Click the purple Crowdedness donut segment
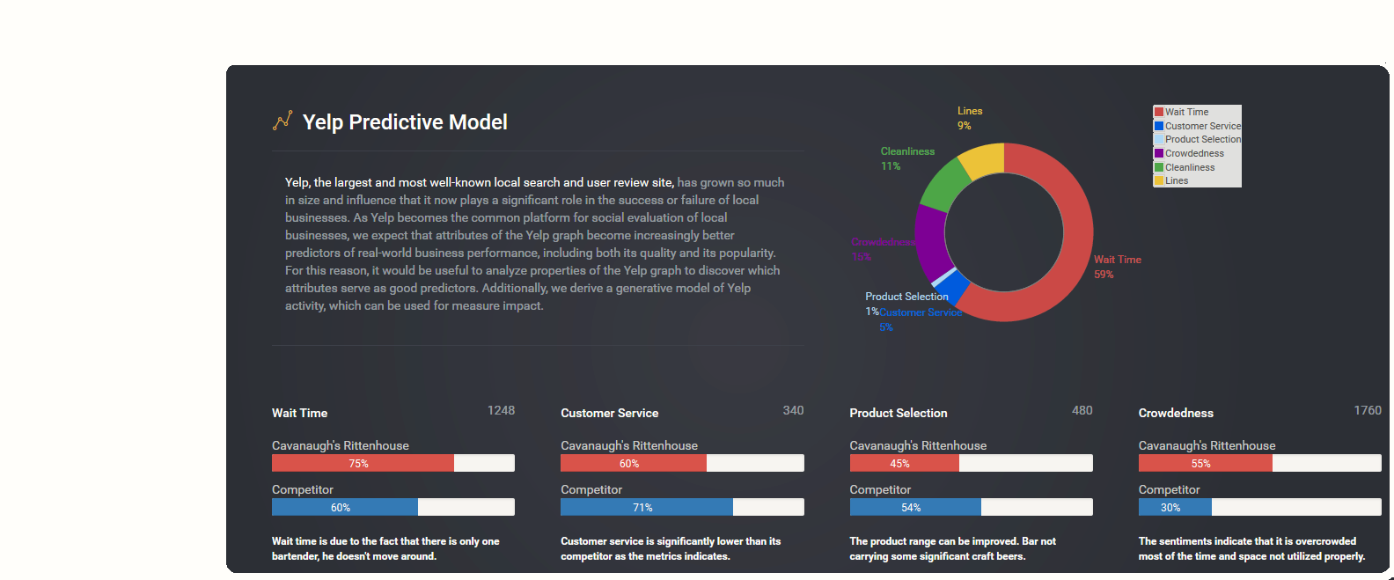 [x=930, y=242]
